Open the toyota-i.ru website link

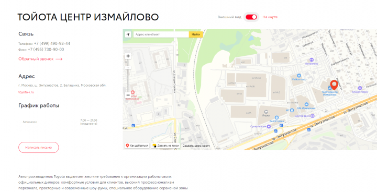pyautogui.click(x=26, y=92)
